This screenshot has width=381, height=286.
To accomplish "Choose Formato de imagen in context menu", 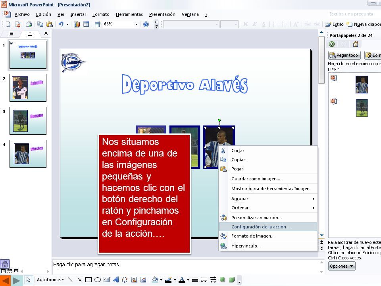I will (x=268, y=236).
